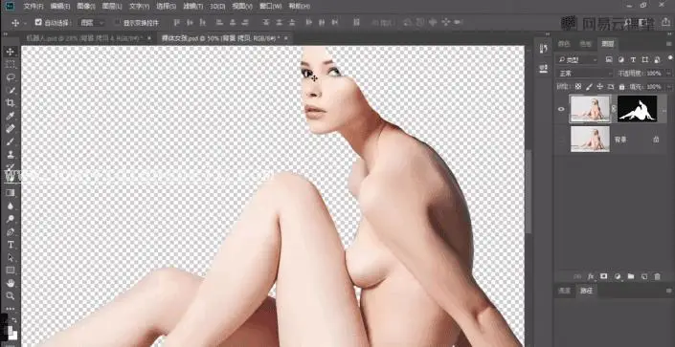Hide the masked top layer via eye
The height and width of the screenshot is (347, 675).
coord(561,109)
